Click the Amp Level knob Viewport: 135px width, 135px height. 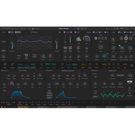[113, 40]
